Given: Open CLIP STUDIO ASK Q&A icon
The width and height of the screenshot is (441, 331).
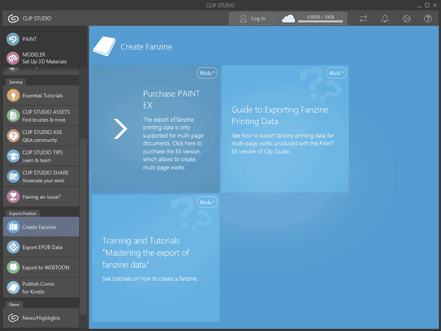Looking at the screenshot, I should coord(13,136).
